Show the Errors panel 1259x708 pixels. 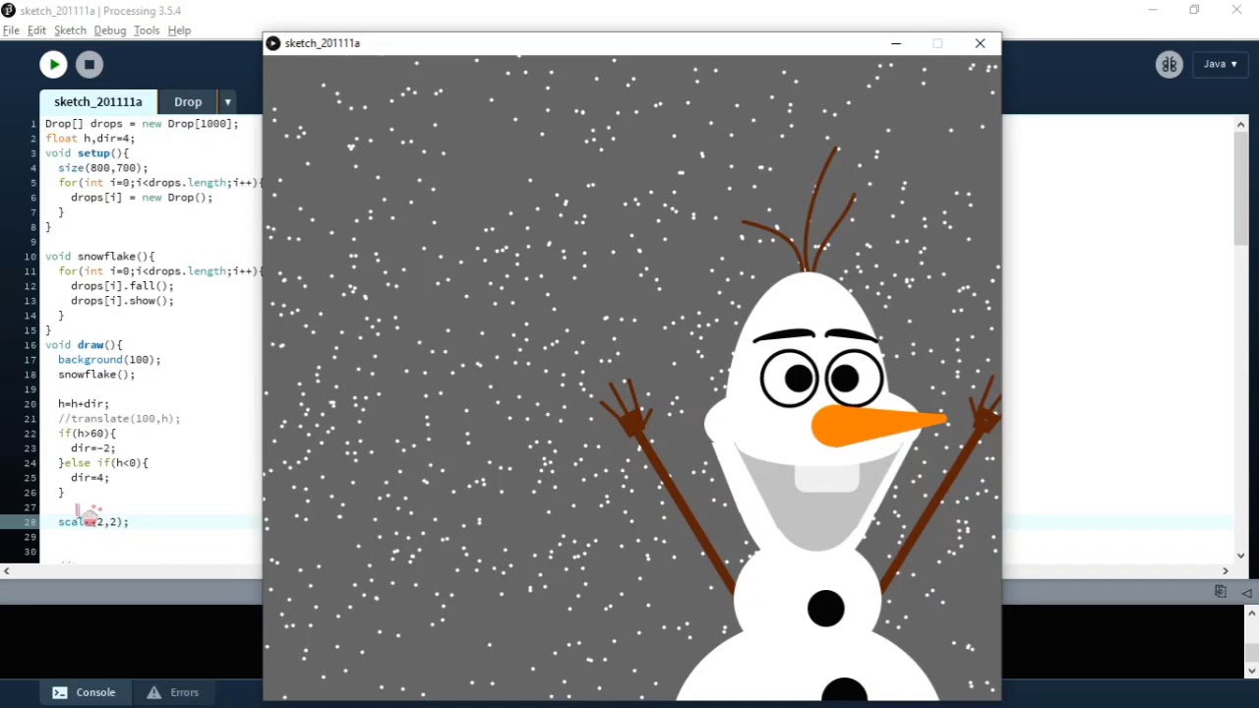[173, 692]
